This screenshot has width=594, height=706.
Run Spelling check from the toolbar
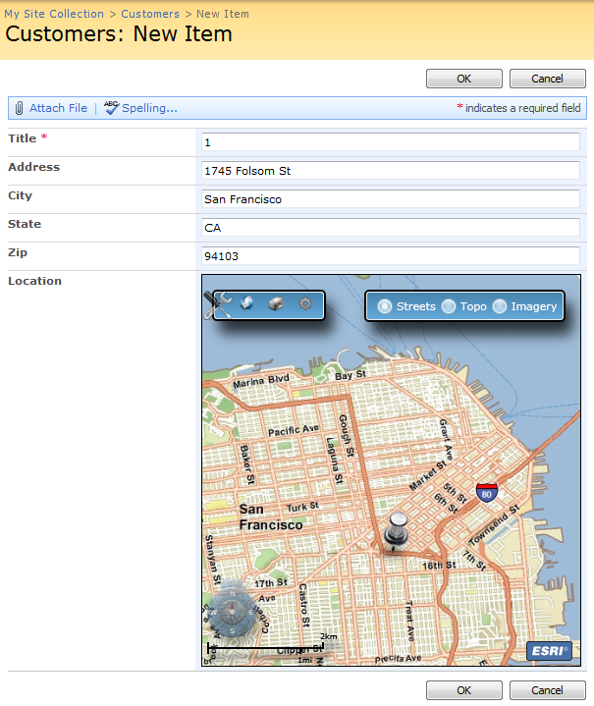(x=141, y=108)
